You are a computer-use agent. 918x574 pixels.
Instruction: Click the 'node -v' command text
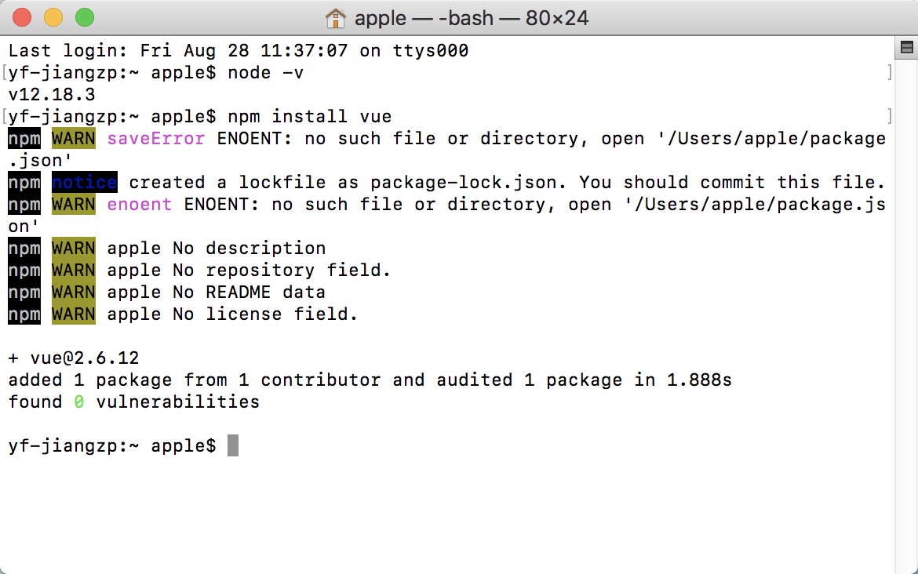tap(266, 73)
